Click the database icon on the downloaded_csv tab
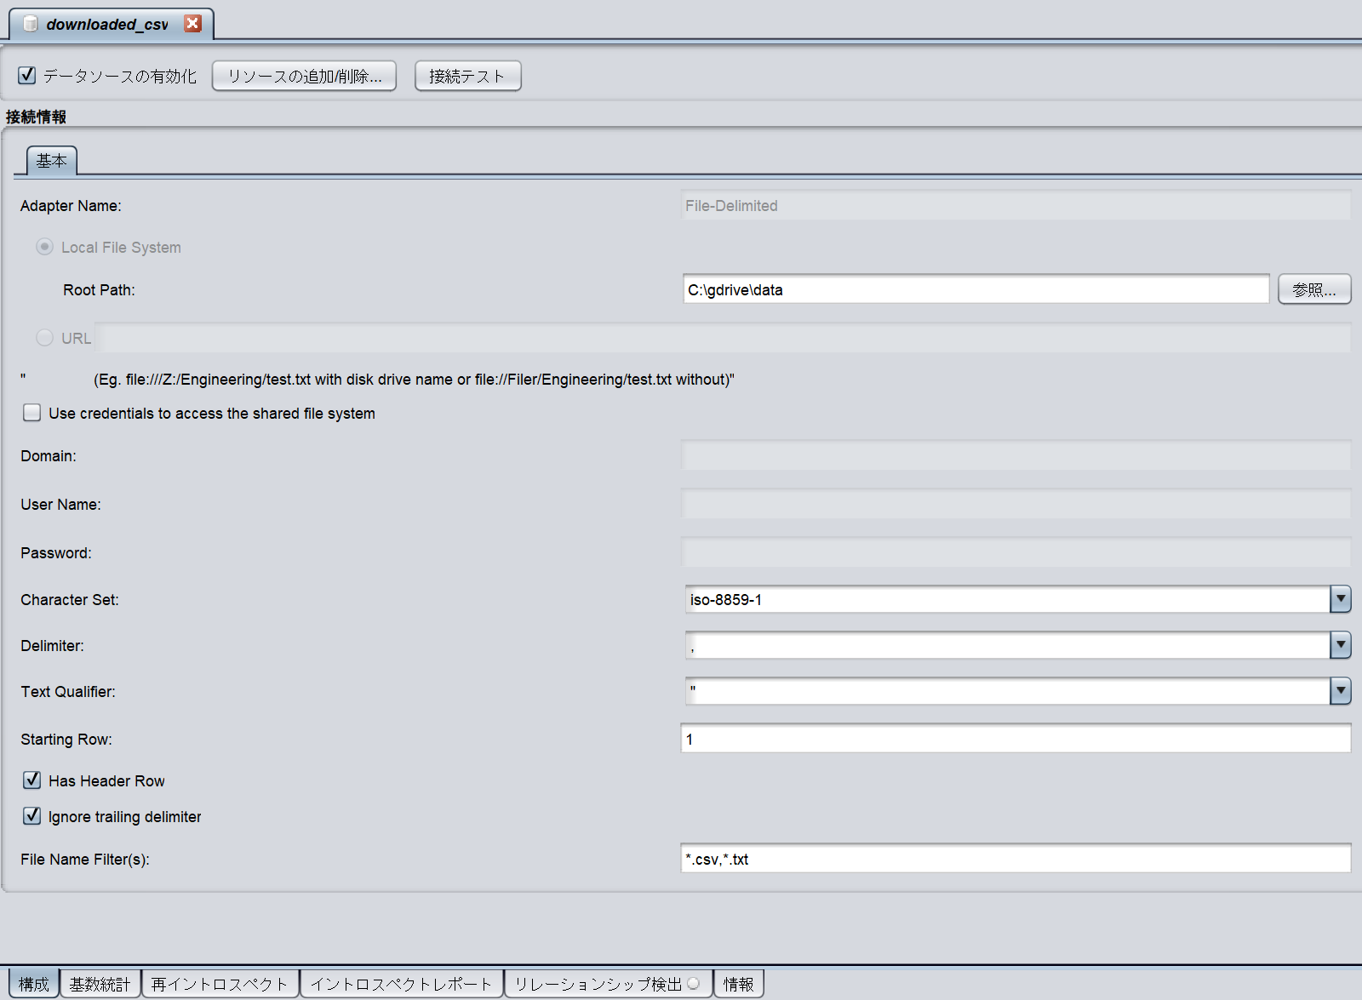 pos(31,24)
